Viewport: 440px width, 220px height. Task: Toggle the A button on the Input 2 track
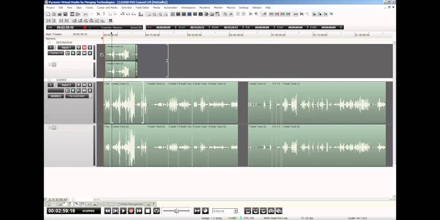point(90,90)
